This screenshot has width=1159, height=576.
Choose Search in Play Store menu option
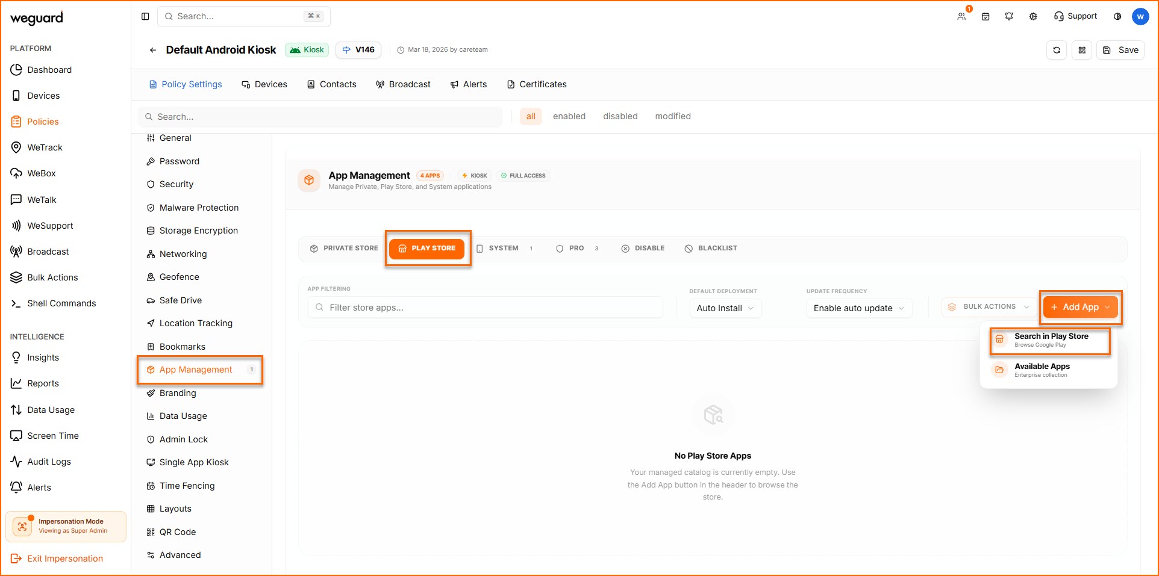tap(1050, 340)
